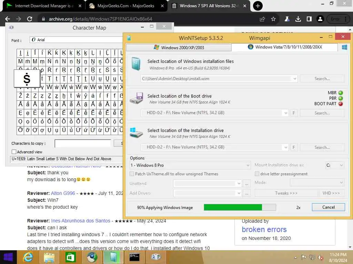The image size is (353, 264).
Task: Click the Windows logo icon in WinNTSetup
Action: pyautogui.click(x=344, y=47)
